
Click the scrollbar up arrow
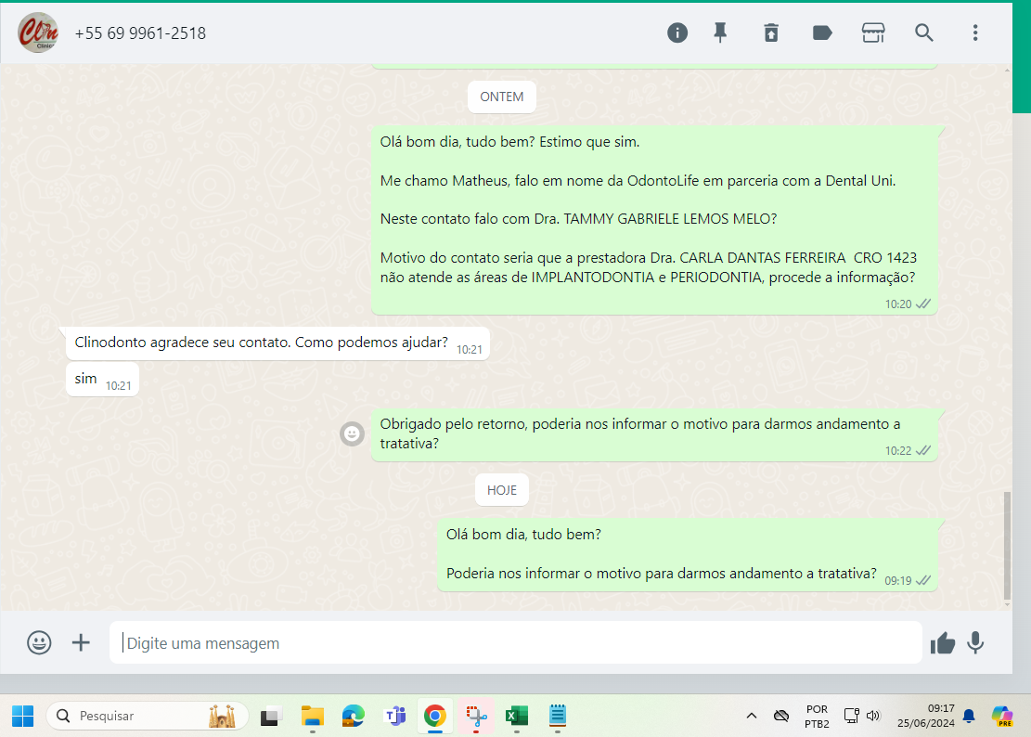(x=1007, y=70)
